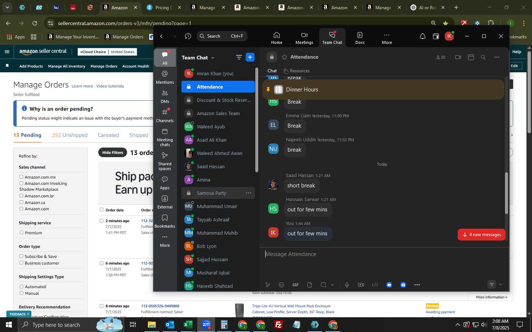Open Attendance channel more options ellipsis
The width and height of the screenshot is (532, 332).
(x=497, y=57)
